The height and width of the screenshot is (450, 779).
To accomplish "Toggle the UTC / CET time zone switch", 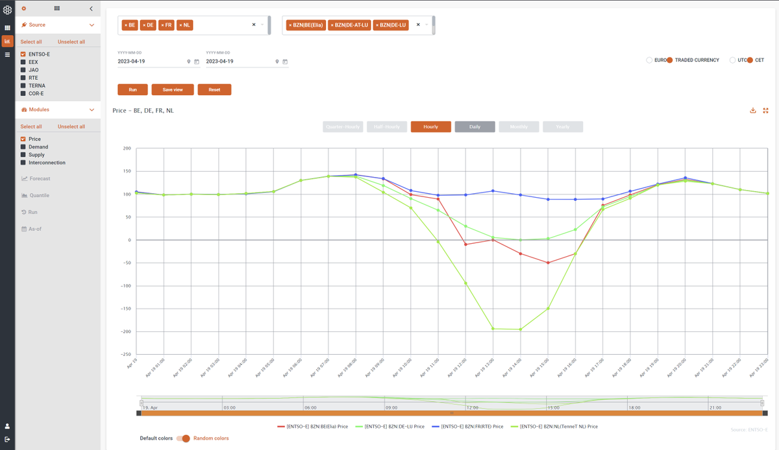I will click(750, 60).
